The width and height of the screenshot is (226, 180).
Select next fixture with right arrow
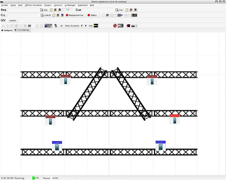[x=86, y=26]
